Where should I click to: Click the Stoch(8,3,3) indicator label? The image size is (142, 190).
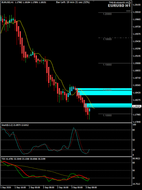click(x=15, y=125)
